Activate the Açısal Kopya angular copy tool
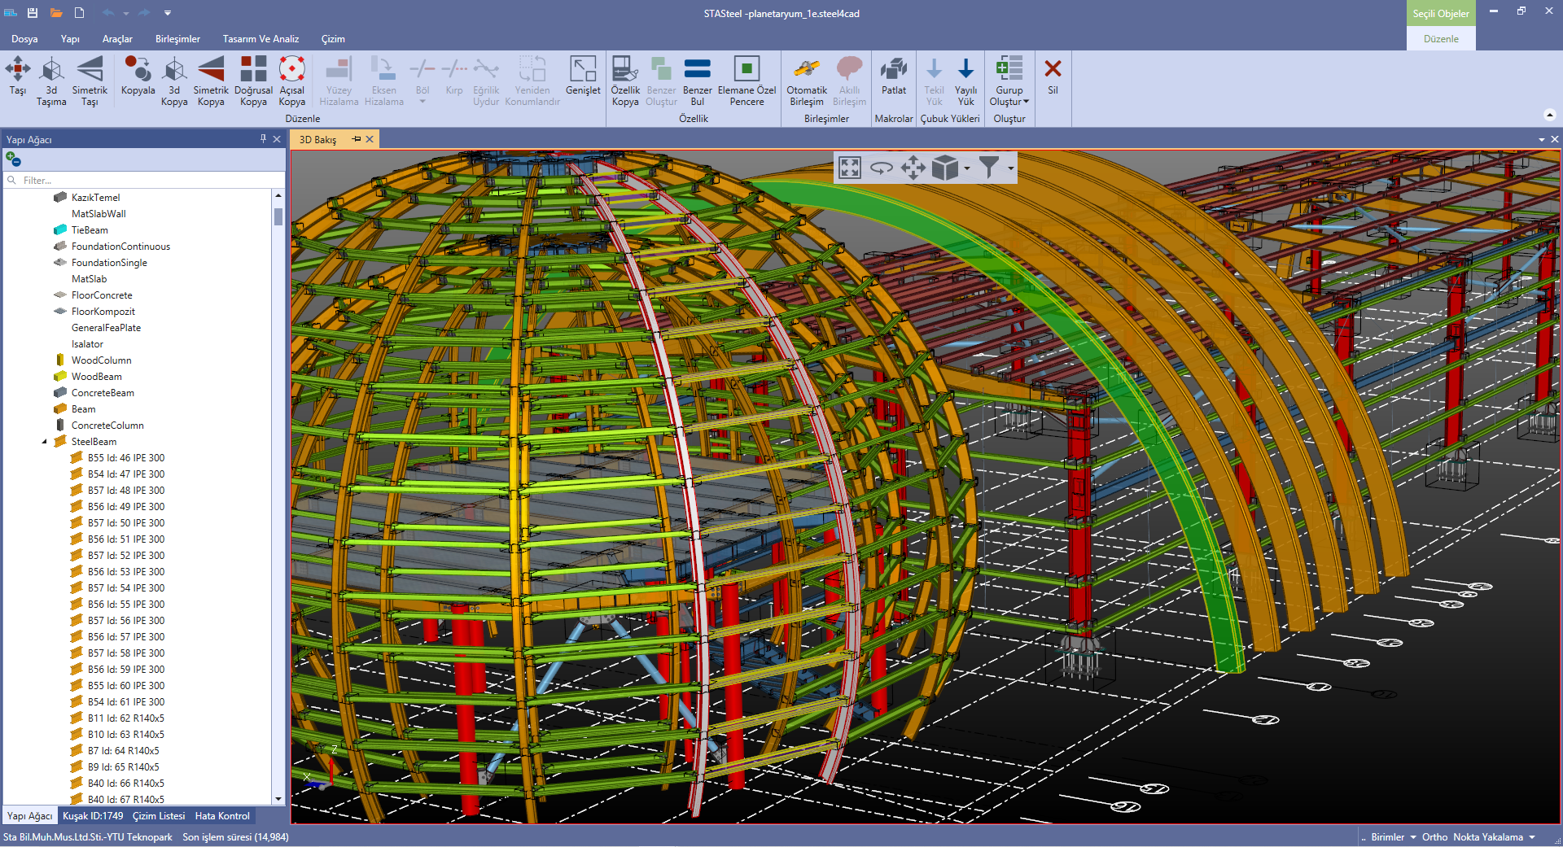The height and width of the screenshot is (847, 1563). pyautogui.click(x=291, y=81)
